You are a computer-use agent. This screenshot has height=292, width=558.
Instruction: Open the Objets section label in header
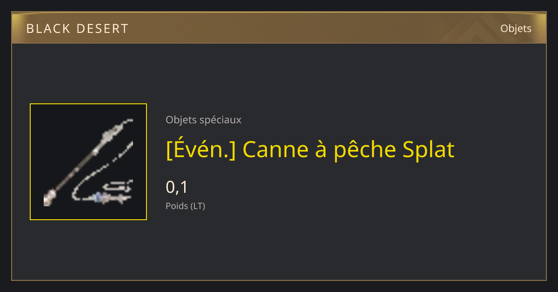click(516, 28)
